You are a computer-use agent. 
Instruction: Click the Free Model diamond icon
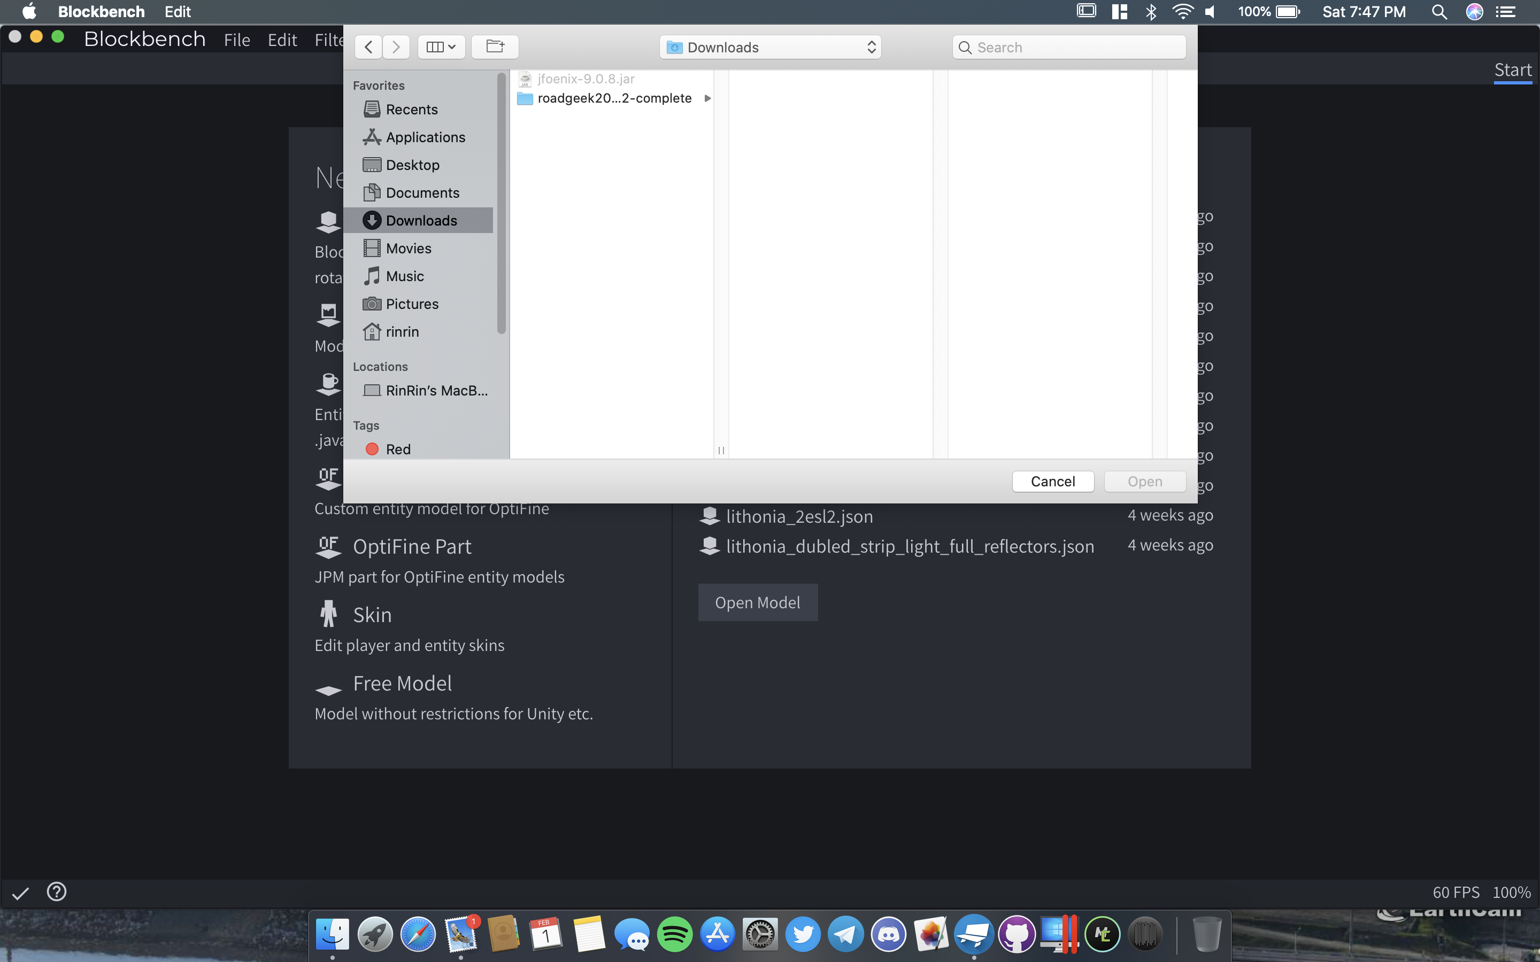pos(328,691)
